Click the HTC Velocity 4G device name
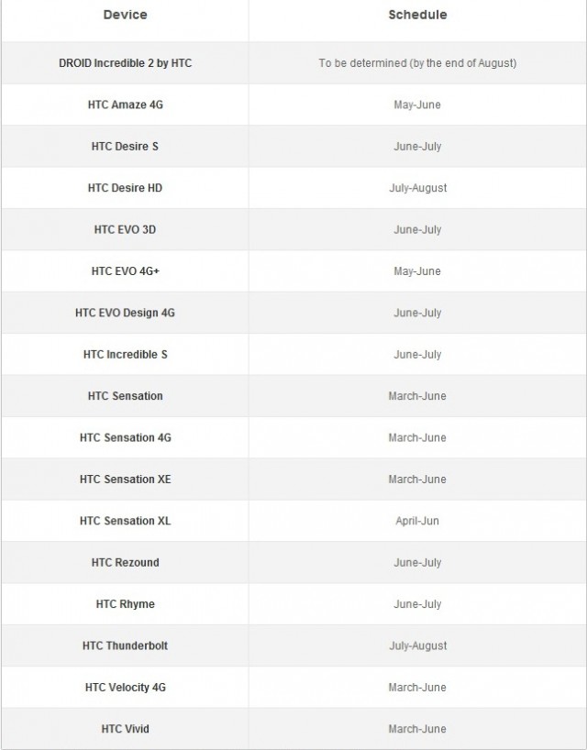Screen dimensions: 587x750 tap(126, 688)
